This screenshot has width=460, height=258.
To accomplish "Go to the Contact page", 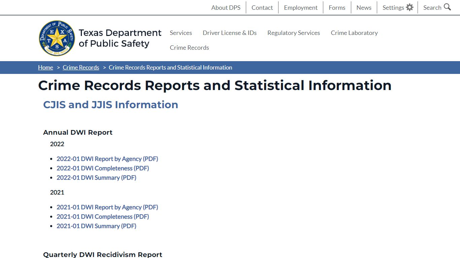I will pos(262,7).
